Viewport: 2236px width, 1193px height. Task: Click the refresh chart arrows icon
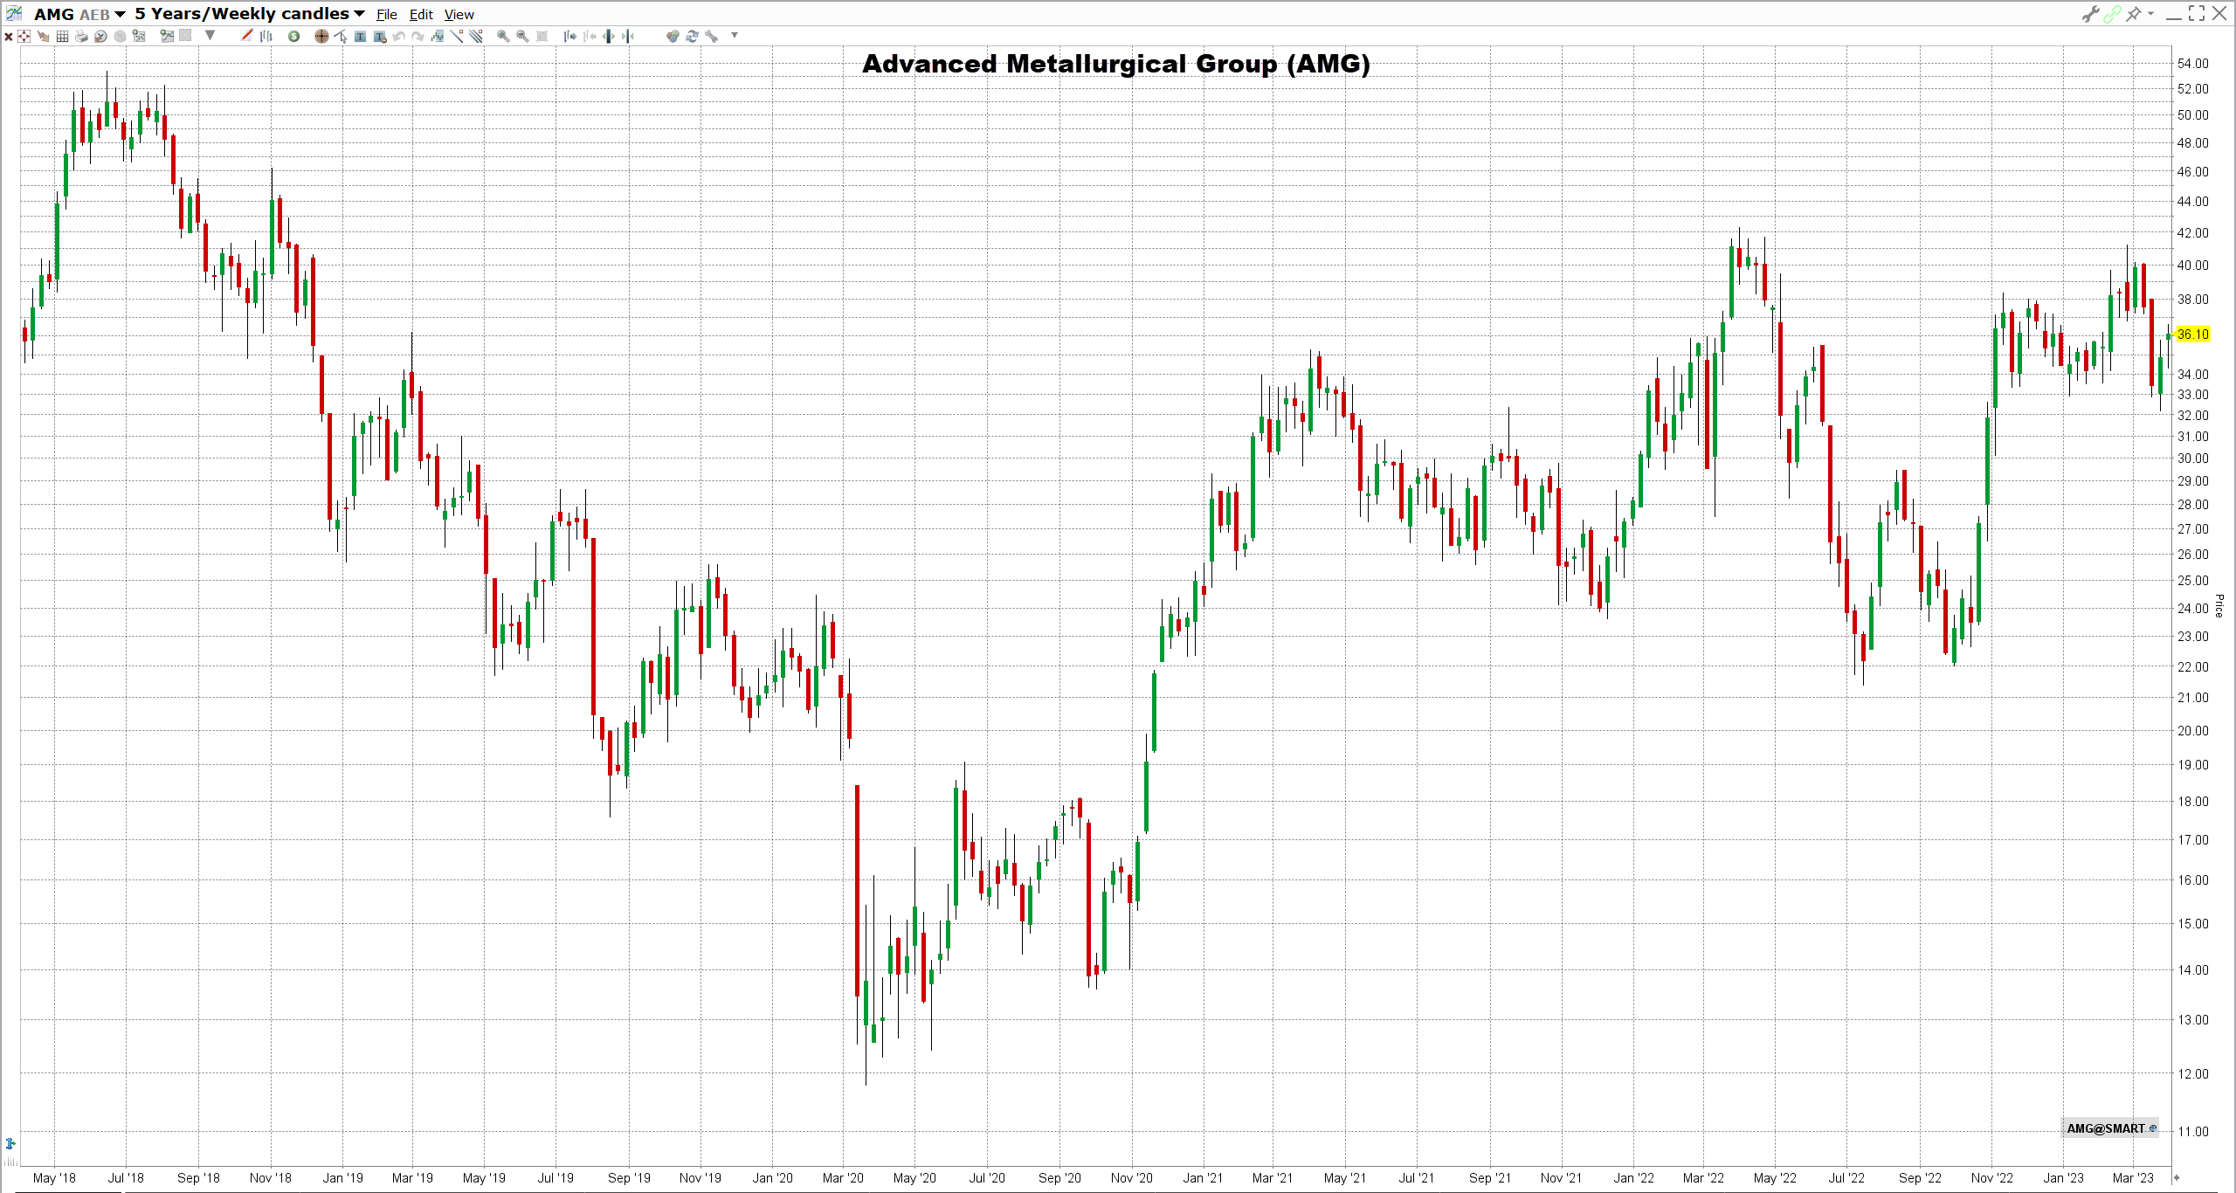coord(692,36)
